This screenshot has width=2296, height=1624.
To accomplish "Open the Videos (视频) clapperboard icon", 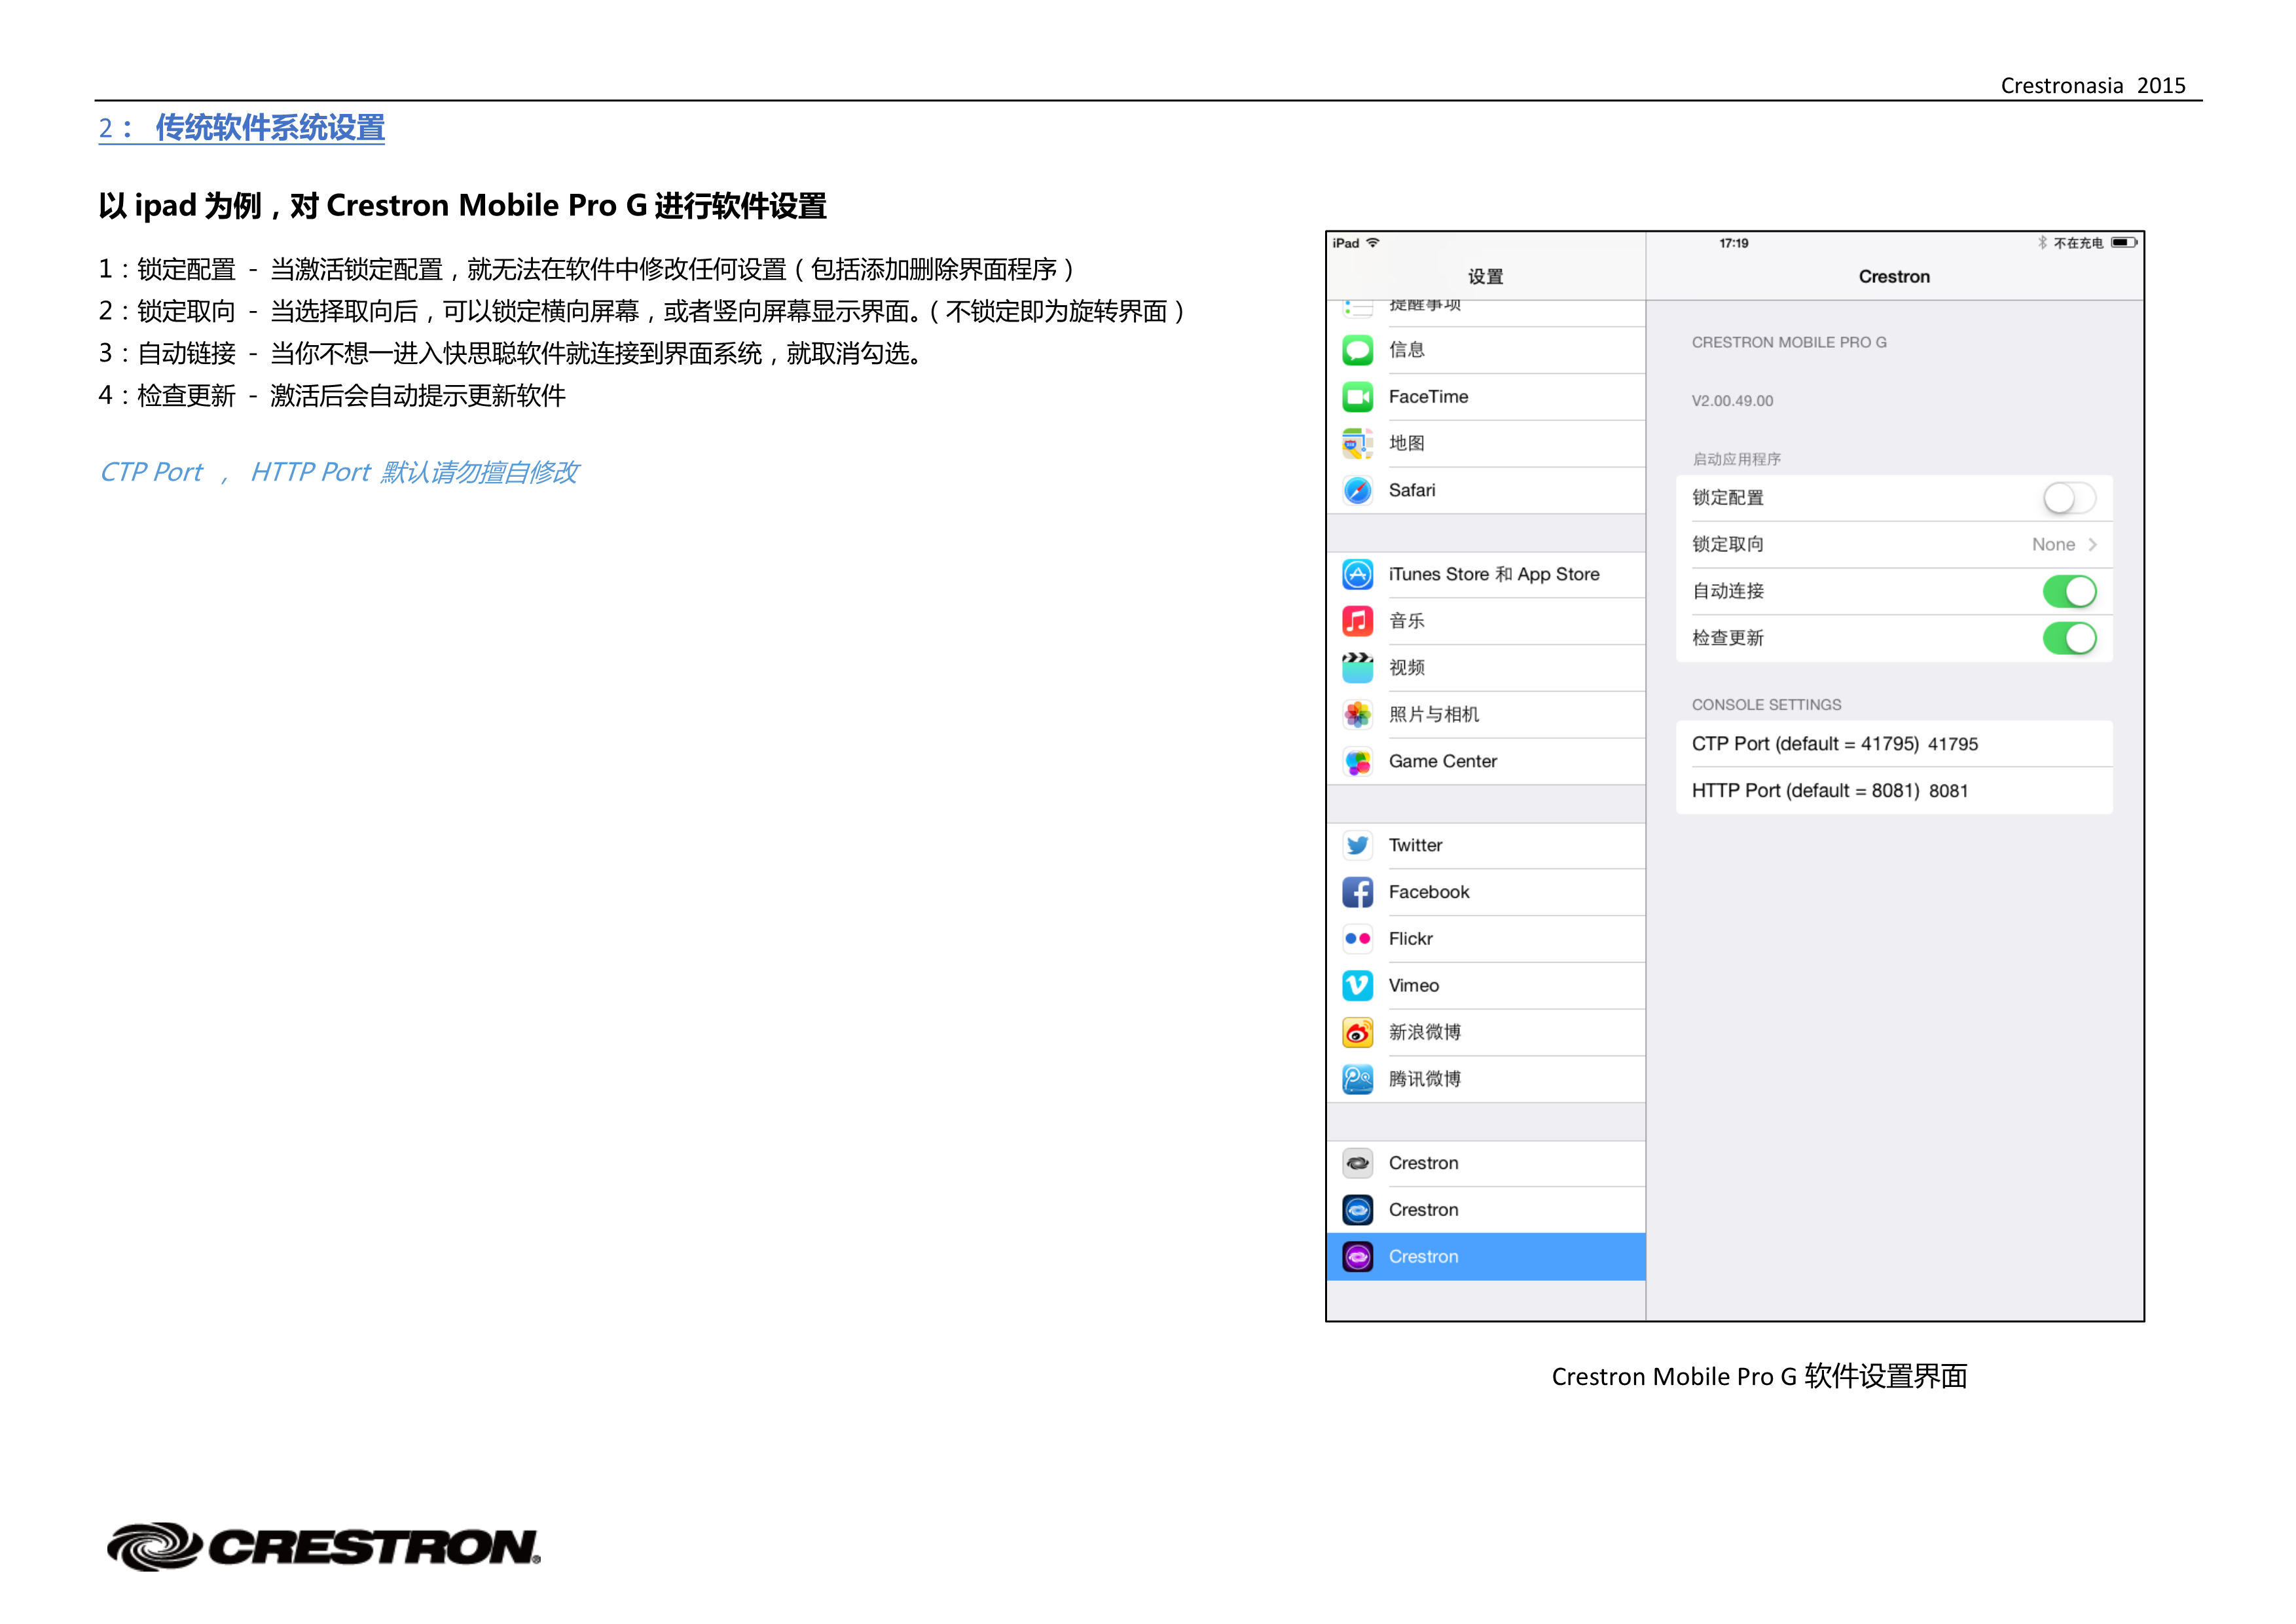I will [x=1357, y=667].
